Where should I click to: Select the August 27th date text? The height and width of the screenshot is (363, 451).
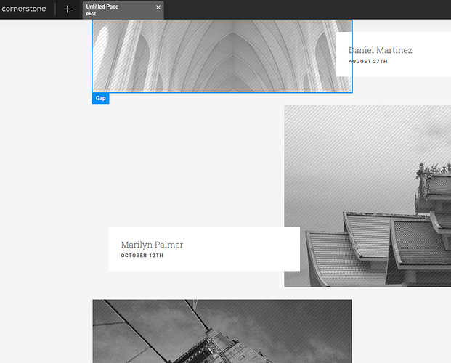368,62
